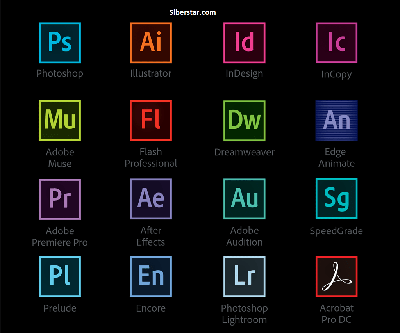Click the After Effects Ae icon
Viewport: 400px width, 333px height.
(151, 199)
